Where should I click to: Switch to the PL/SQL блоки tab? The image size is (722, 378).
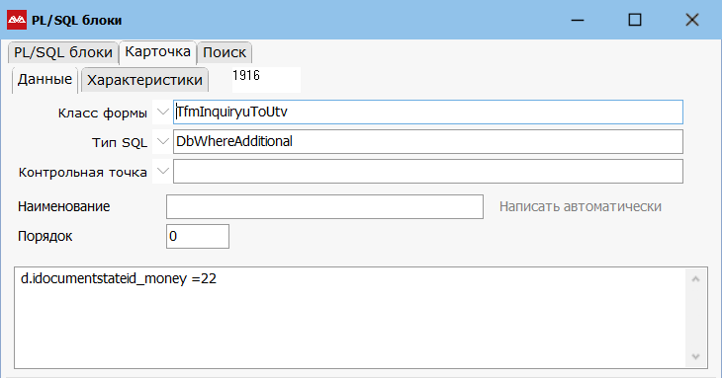click(63, 52)
